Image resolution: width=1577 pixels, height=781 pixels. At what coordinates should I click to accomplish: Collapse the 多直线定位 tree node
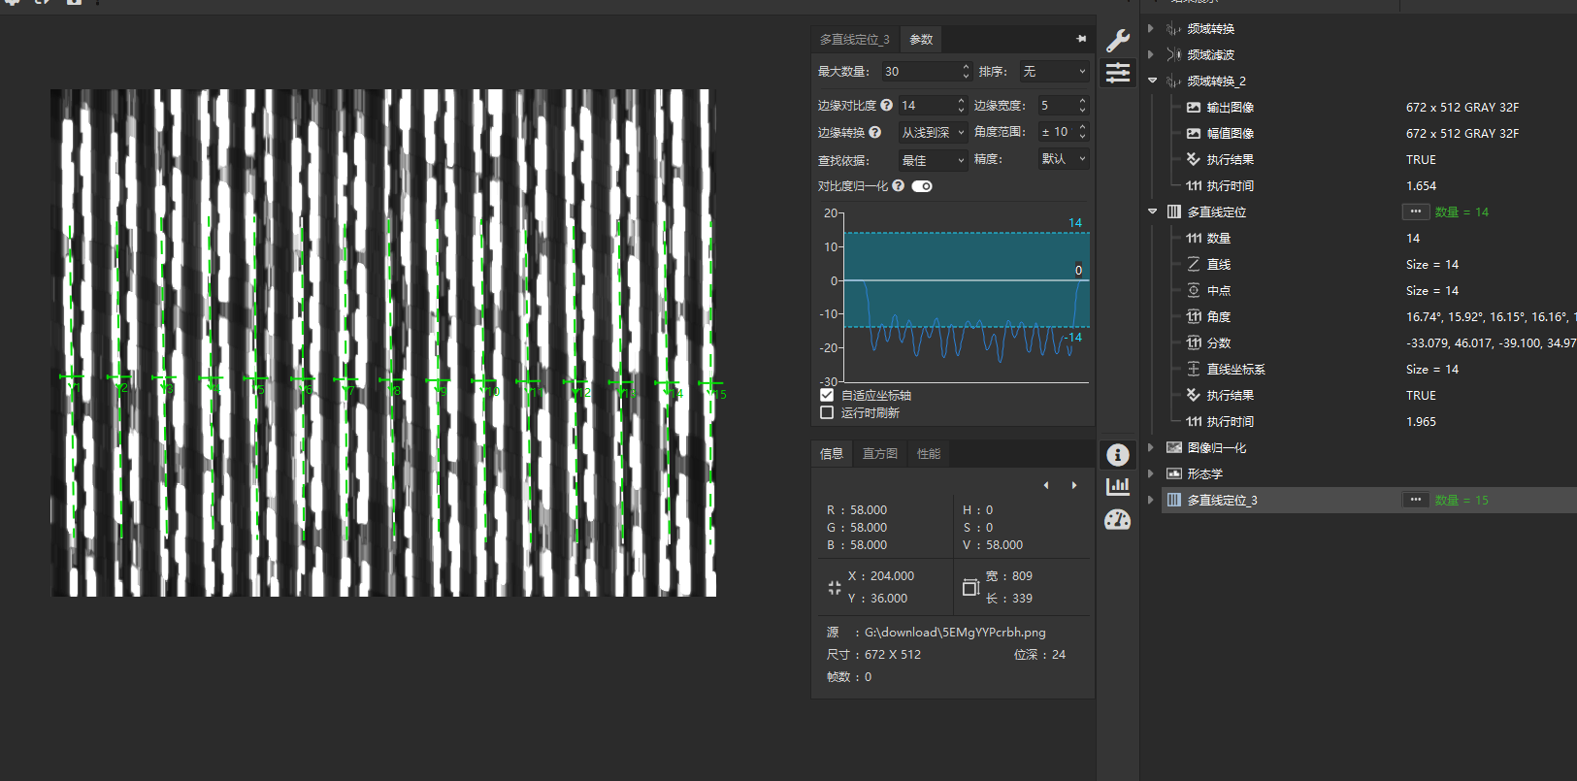tap(1152, 212)
